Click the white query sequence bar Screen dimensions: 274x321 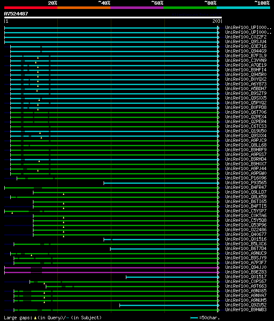pyautogui.click(x=113, y=18)
